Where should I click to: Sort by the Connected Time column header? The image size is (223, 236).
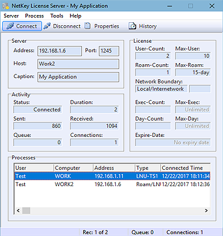coord(185,168)
